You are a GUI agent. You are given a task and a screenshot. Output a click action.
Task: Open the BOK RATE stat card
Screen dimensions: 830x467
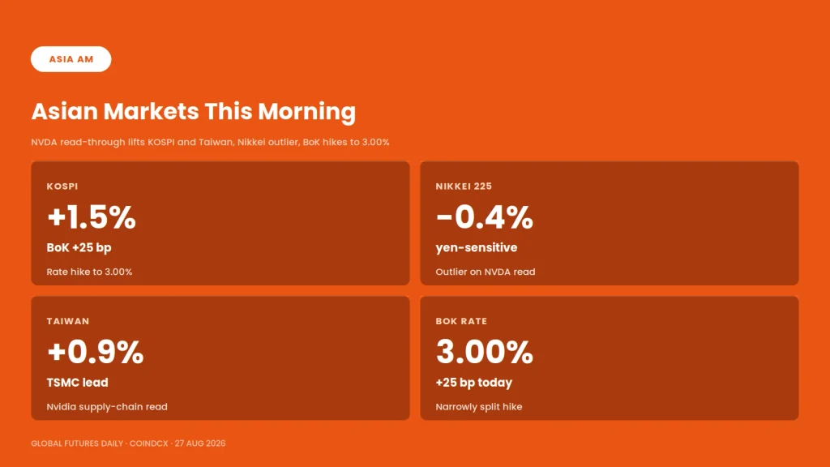point(610,358)
